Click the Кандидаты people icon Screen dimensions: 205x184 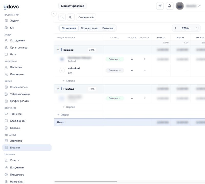click(x=6, y=74)
